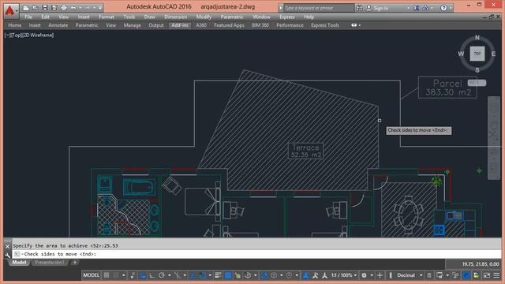Click the W compass direction on ViewCube

(461, 54)
